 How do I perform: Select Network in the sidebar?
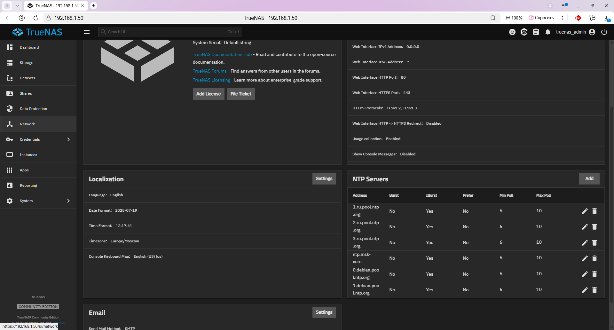(38, 124)
